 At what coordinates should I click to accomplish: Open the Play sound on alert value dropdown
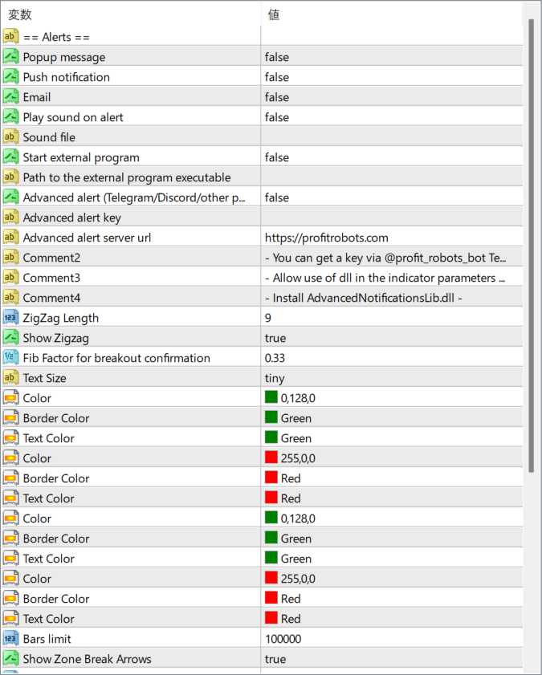pyautogui.click(x=277, y=117)
